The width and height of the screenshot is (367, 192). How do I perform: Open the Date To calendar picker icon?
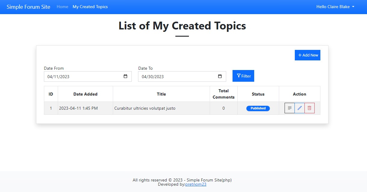pyautogui.click(x=220, y=76)
